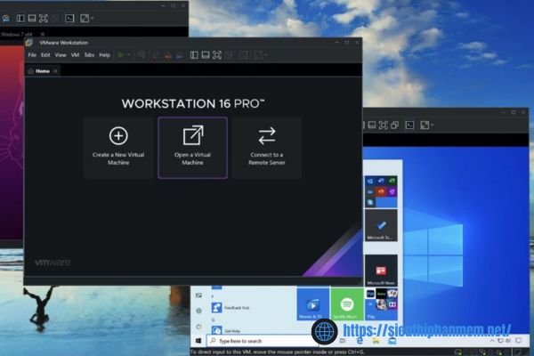This screenshot has height=356, width=534.
Task: Open the Microsoft News tile
Action: tap(381, 271)
